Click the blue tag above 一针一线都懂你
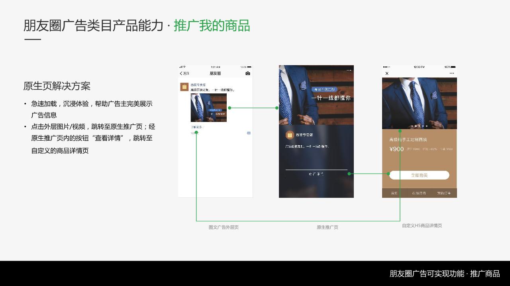 click(x=324, y=90)
